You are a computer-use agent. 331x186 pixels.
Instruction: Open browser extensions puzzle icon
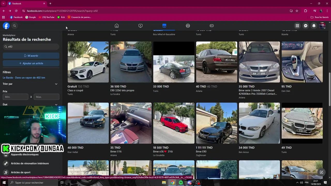tap(306, 11)
